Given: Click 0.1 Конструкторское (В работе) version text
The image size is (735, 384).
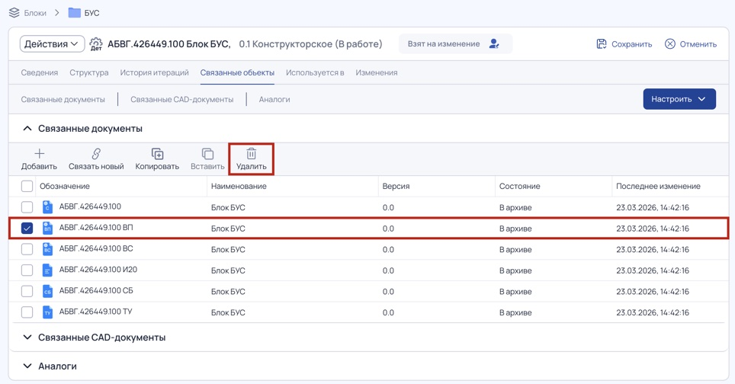Looking at the screenshot, I should [x=310, y=44].
